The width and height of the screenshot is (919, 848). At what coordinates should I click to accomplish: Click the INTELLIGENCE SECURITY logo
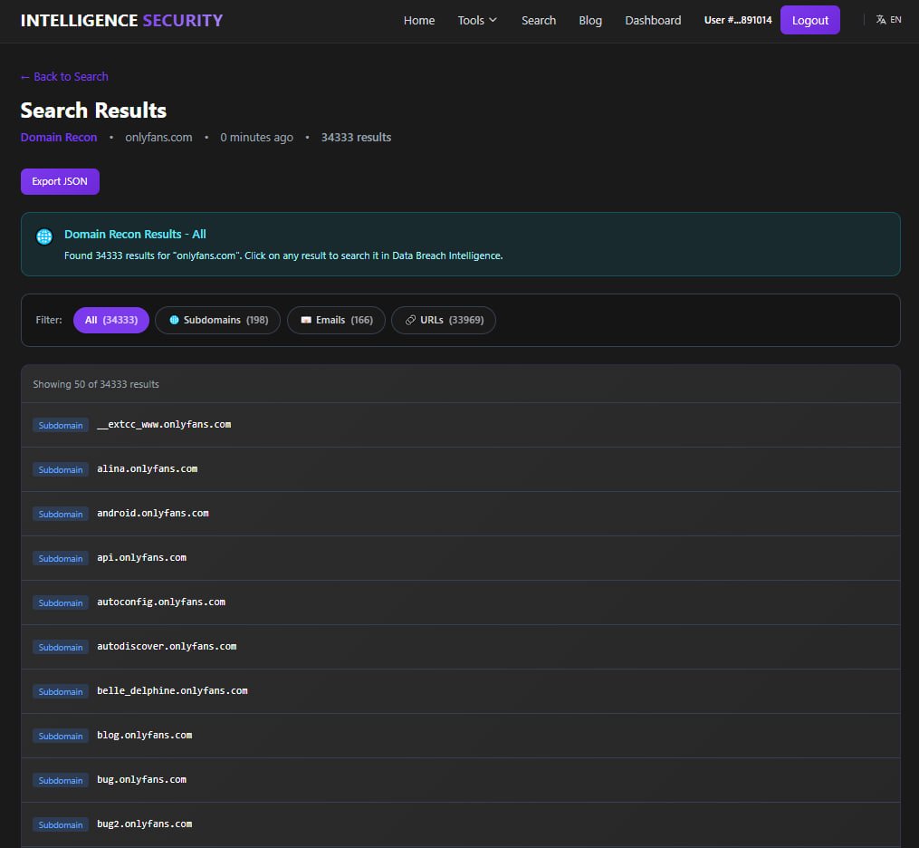pyautogui.click(x=122, y=21)
